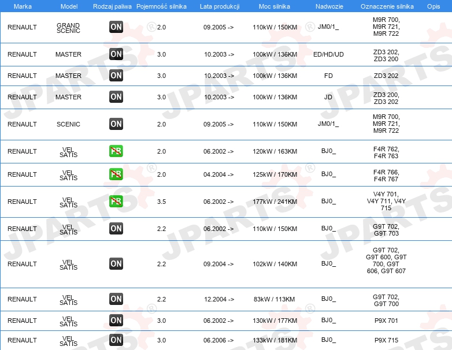Click ON icon for Vel Satis 130kW row

point(116,320)
